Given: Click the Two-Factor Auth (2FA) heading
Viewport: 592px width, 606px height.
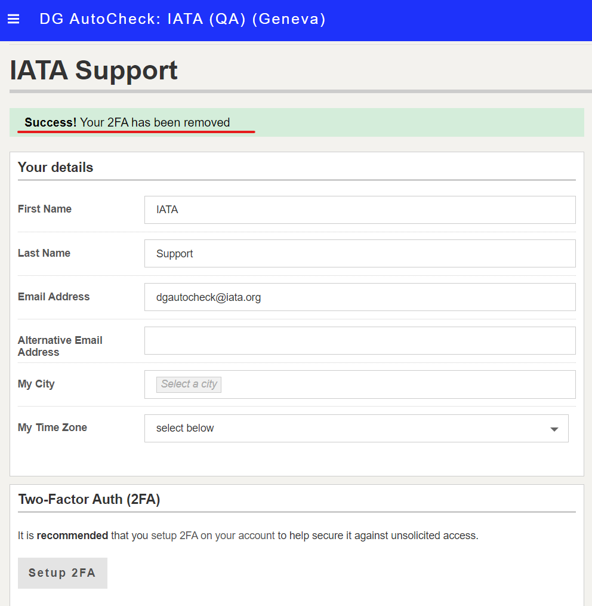Looking at the screenshot, I should coord(90,499).
